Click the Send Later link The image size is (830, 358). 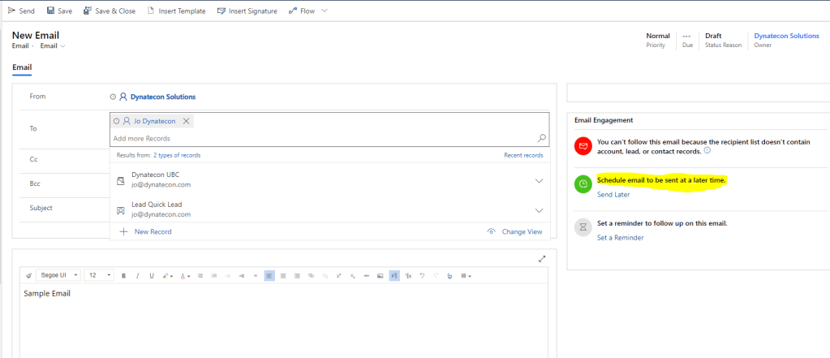pyautogui.click(x=613, y=195)
